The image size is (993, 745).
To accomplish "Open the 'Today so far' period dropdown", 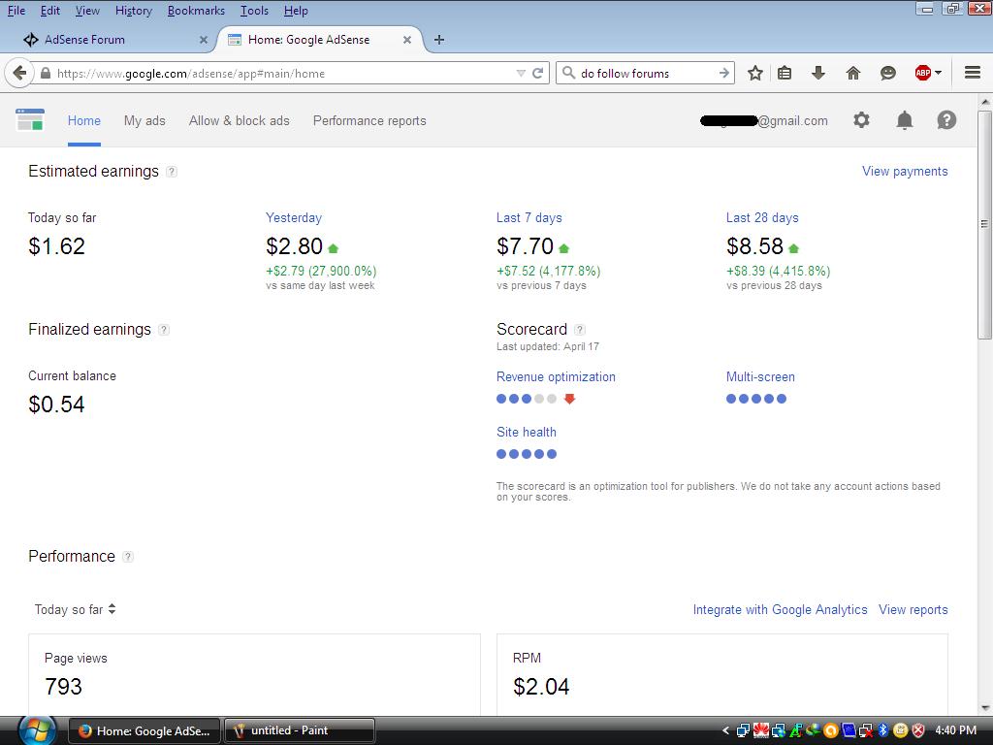I will [76, 609].
